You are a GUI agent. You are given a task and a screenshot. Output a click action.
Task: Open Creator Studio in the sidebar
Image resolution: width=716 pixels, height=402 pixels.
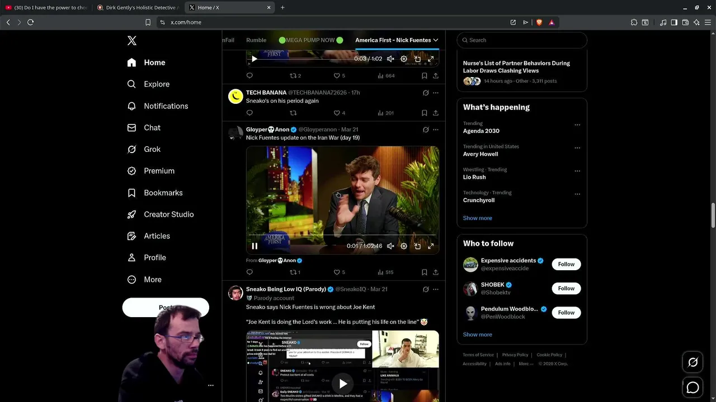pyautogui.click(x=160, y=214)
